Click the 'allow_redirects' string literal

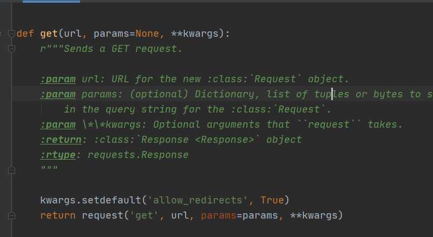click(x=198, y=200)
